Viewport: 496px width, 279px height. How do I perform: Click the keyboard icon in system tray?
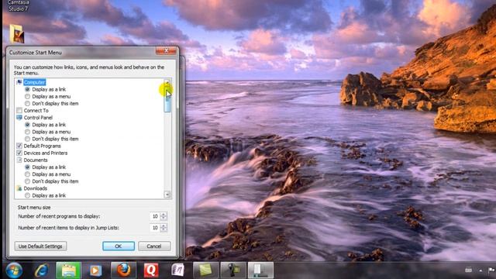pos(468,270)
